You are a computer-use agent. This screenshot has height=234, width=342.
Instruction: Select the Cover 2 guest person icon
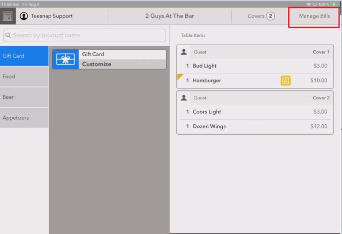(x=184, y=98)
